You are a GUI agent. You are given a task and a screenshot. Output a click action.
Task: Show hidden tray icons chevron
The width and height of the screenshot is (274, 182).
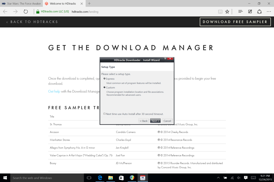(218, 178)
